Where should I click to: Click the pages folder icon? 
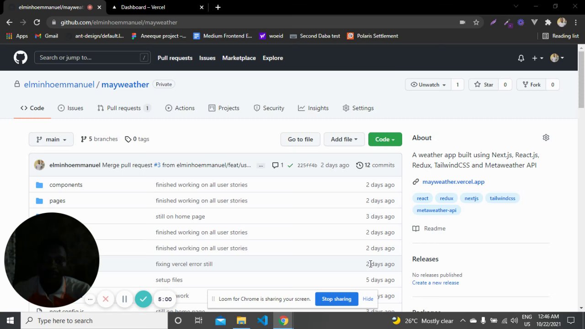(39, 201)
